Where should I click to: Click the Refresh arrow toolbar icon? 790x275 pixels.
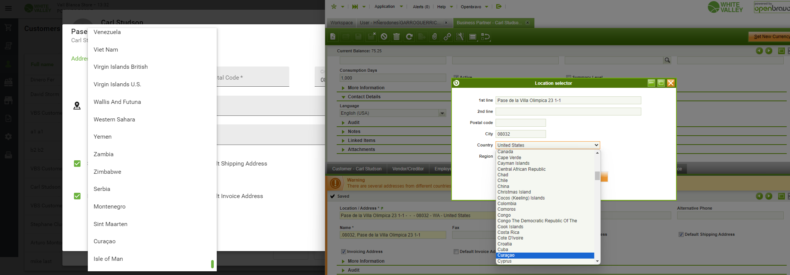(409, 37)
